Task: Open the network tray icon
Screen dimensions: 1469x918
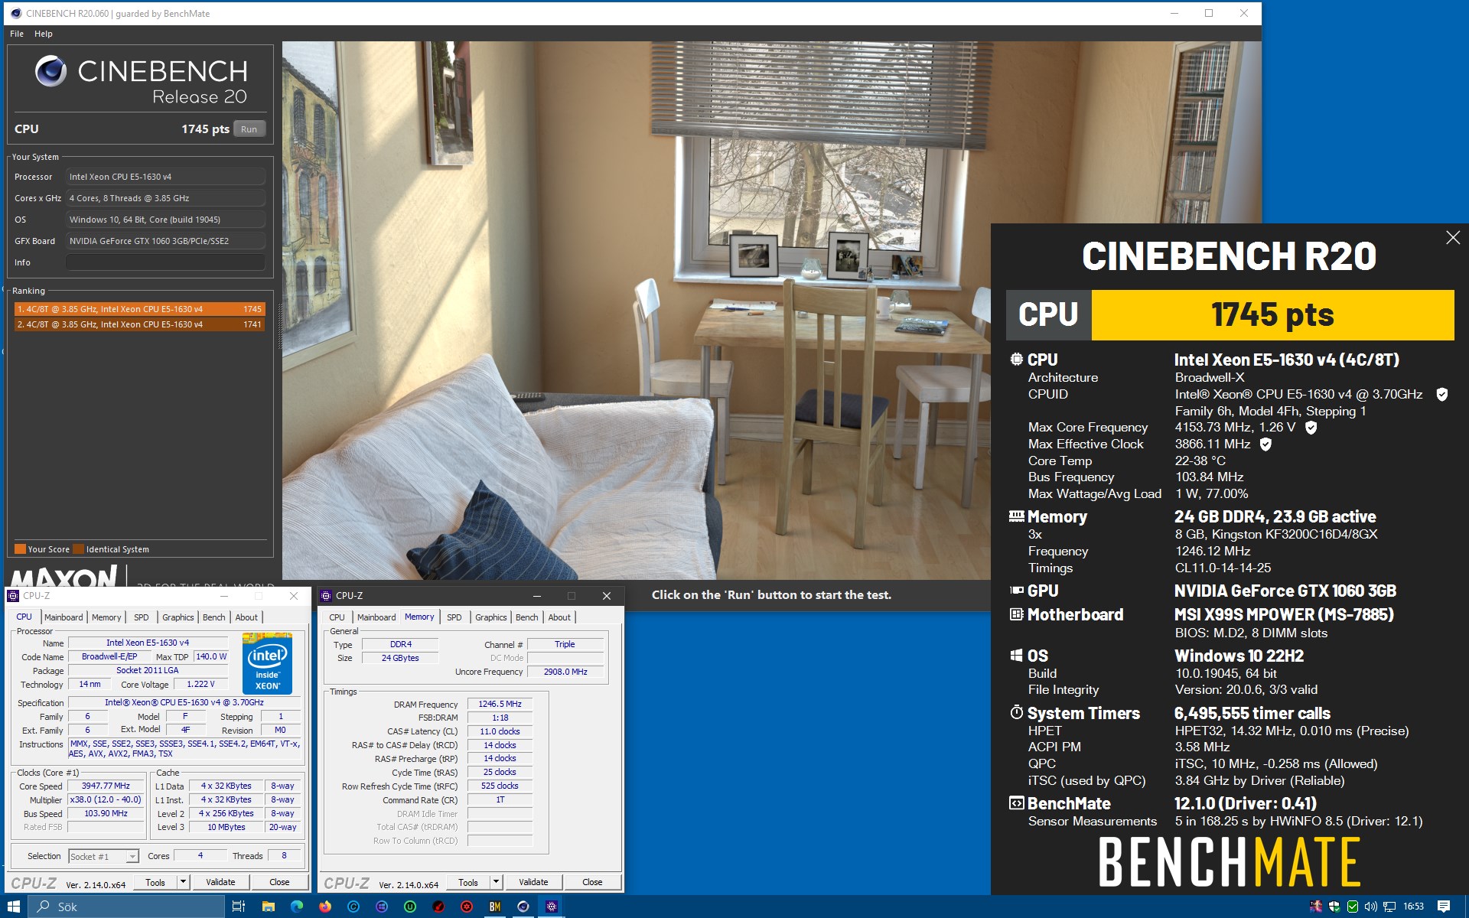Action: click(1389, 907)
